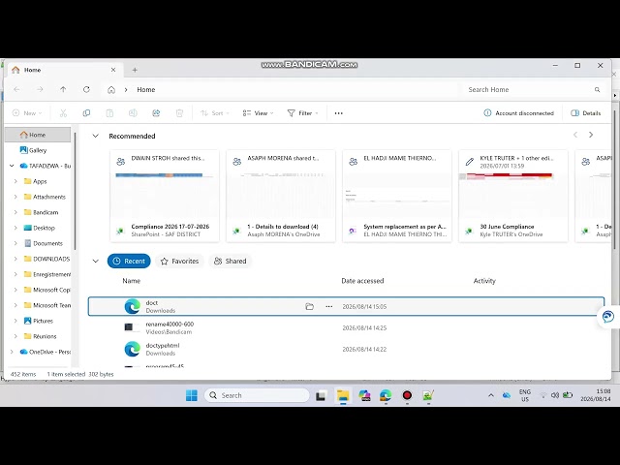
Task: Open Compliance 2026 17-07-2026 recommended card
Action: coord(165,196)
